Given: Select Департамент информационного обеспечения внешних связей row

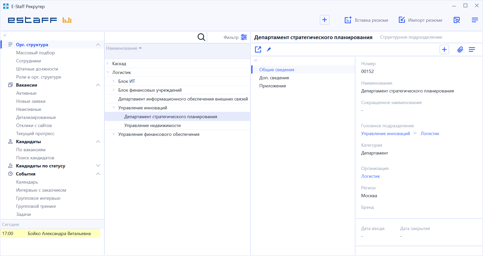Looking at the screenshot, I should 177,99.
